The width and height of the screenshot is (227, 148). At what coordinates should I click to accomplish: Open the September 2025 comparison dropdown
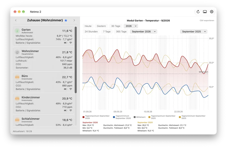(194, 32)
